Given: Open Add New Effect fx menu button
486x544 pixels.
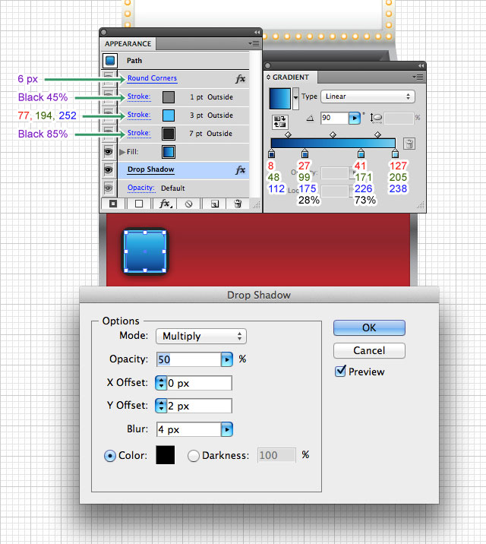Looking at the screenshot, I should [165, 204].
